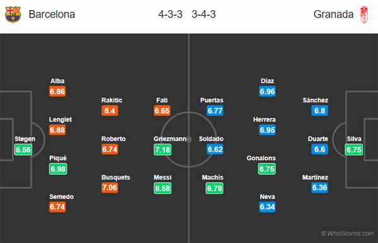Click Stegen's 6.56 goalkeeper rating badge
Viewport: 378px width, 243px height.
[x=23, y=150]
